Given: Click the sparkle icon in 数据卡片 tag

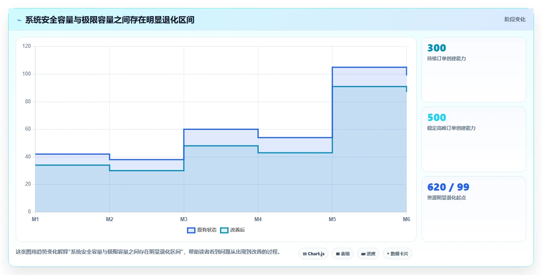Looking at the screenshot, I should click(388, 254).
